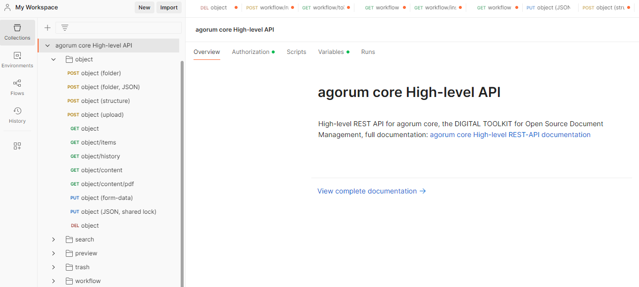Screen dimensions: 639x287
Task: Click the trash folder icon
Action: point(69,267)
